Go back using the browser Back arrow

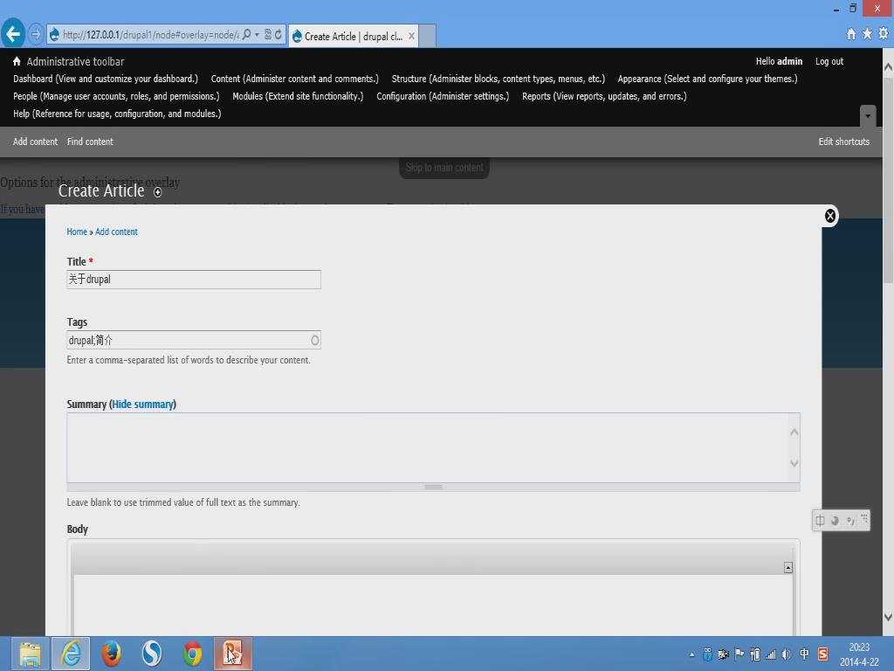coord(13,34)
